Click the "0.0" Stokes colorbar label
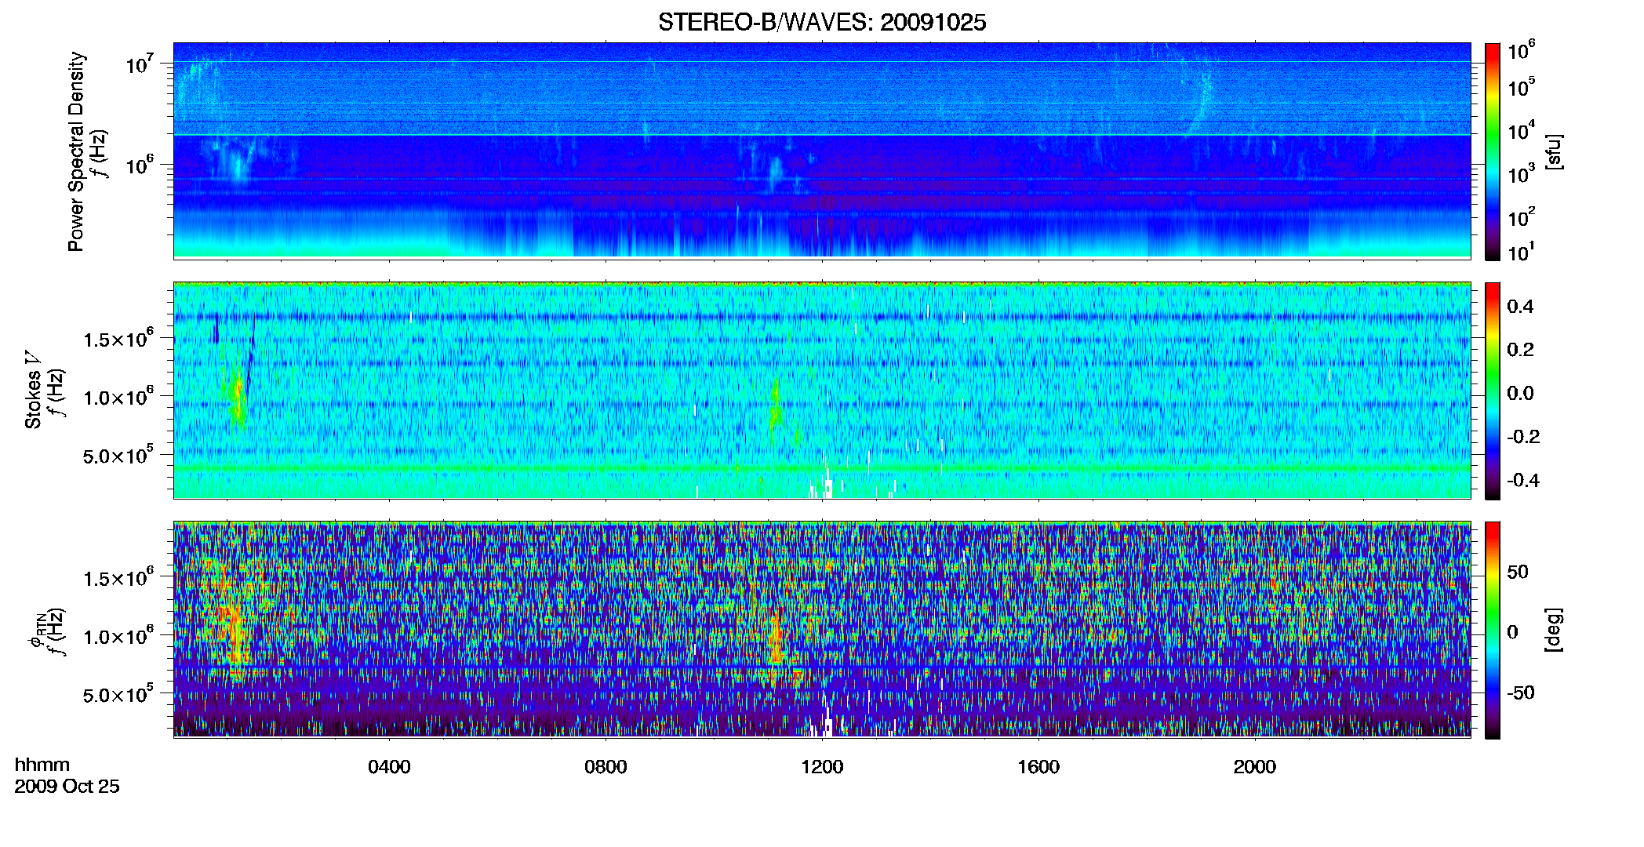Viewport: 1644px width, 847px height. (1520, 393)
